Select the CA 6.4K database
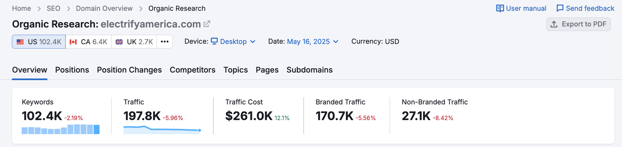The image size is (622, 147). tap(88, 42)
